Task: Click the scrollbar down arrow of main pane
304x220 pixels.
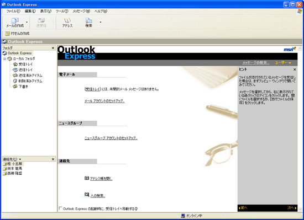Action: [x=300, y=210]
